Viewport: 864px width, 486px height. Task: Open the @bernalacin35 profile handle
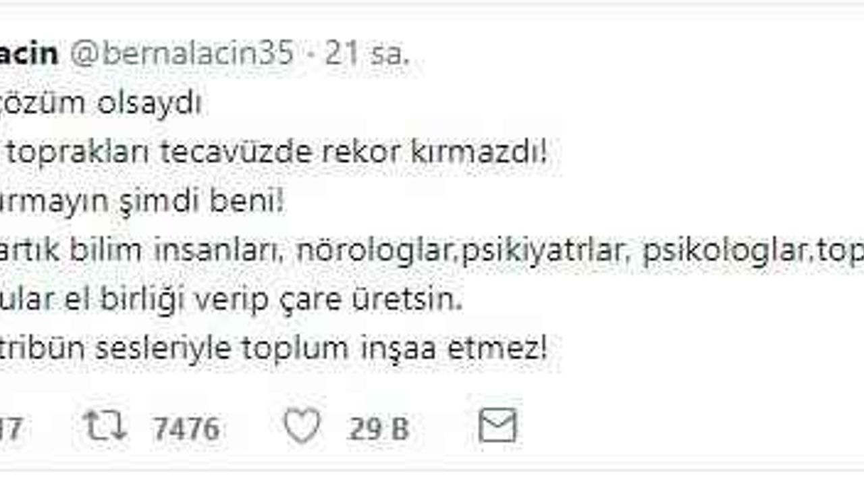[182, 54]
